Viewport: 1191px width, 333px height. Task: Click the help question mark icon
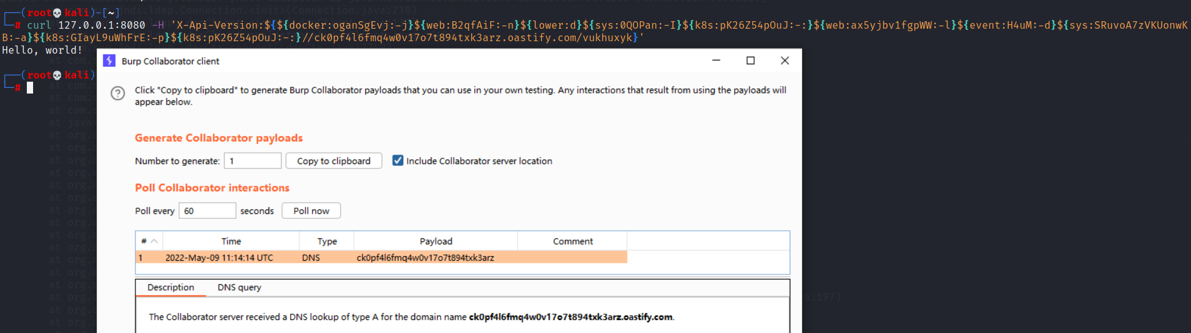tap(117, 93)
